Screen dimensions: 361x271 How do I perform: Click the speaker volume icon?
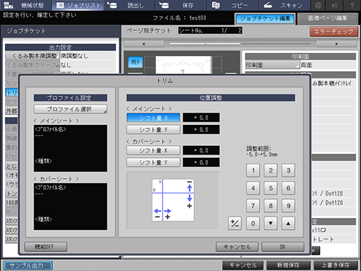point(335,5)
